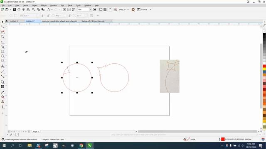Click the Open folder icon
This screenshot has height=149, width=266.
[x=7, y=10]
